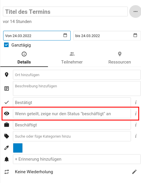
Task: Click the "Titel des Termins" title field
Action: coord(65,11)
